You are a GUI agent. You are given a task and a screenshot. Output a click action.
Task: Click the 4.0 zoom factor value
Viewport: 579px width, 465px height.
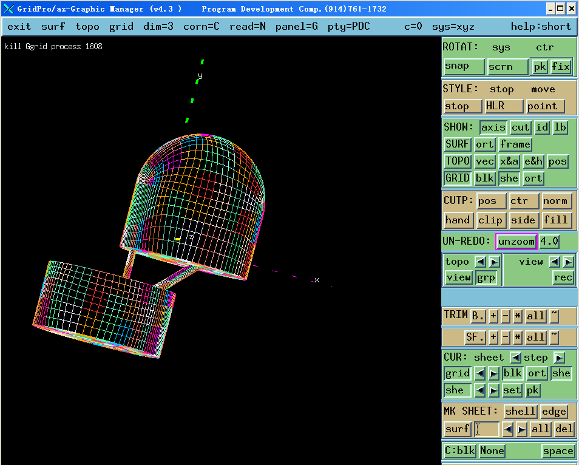pos(549,242)
